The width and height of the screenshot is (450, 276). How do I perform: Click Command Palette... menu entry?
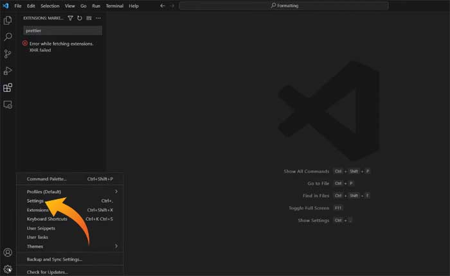pyautogui.click(x=46, y=178)
